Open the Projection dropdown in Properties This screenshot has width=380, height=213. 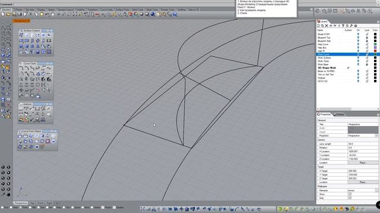376,135
